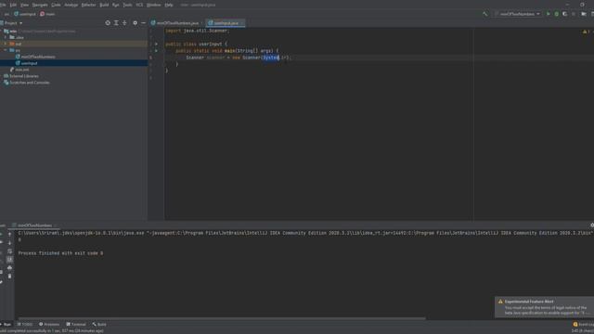
Task: Open the Analyze menu
Action: pyautogui.click(x=71, y=5)
